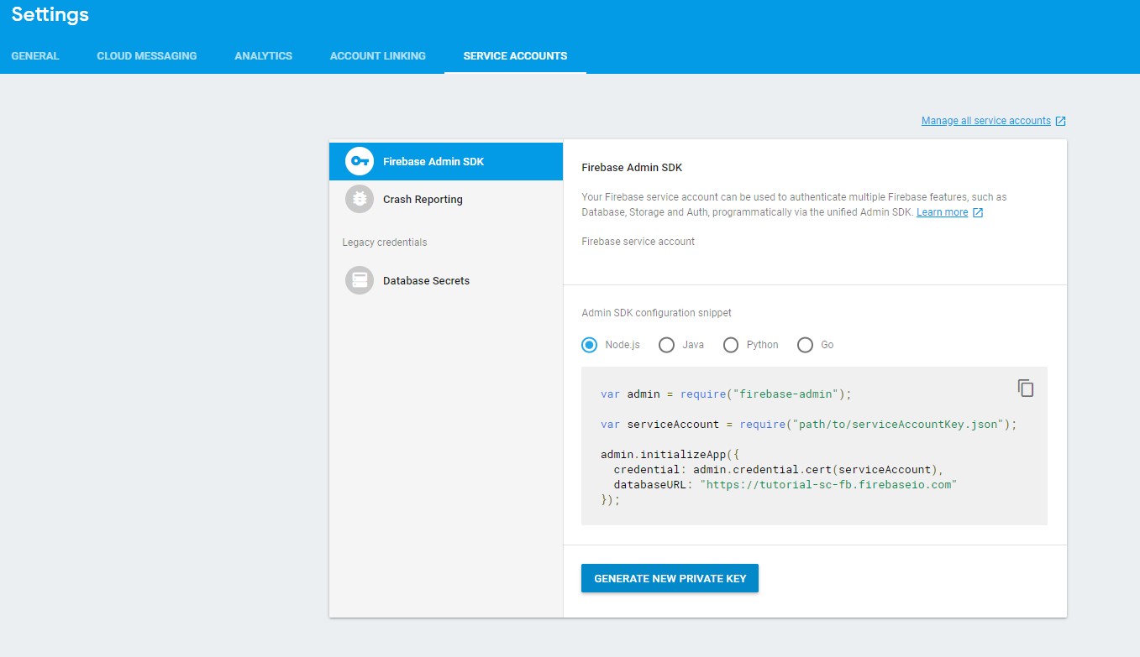This screenshot has height=657, width=1140.
Task: Click the admin.initializeApp code line
Action: click(670, 455)
